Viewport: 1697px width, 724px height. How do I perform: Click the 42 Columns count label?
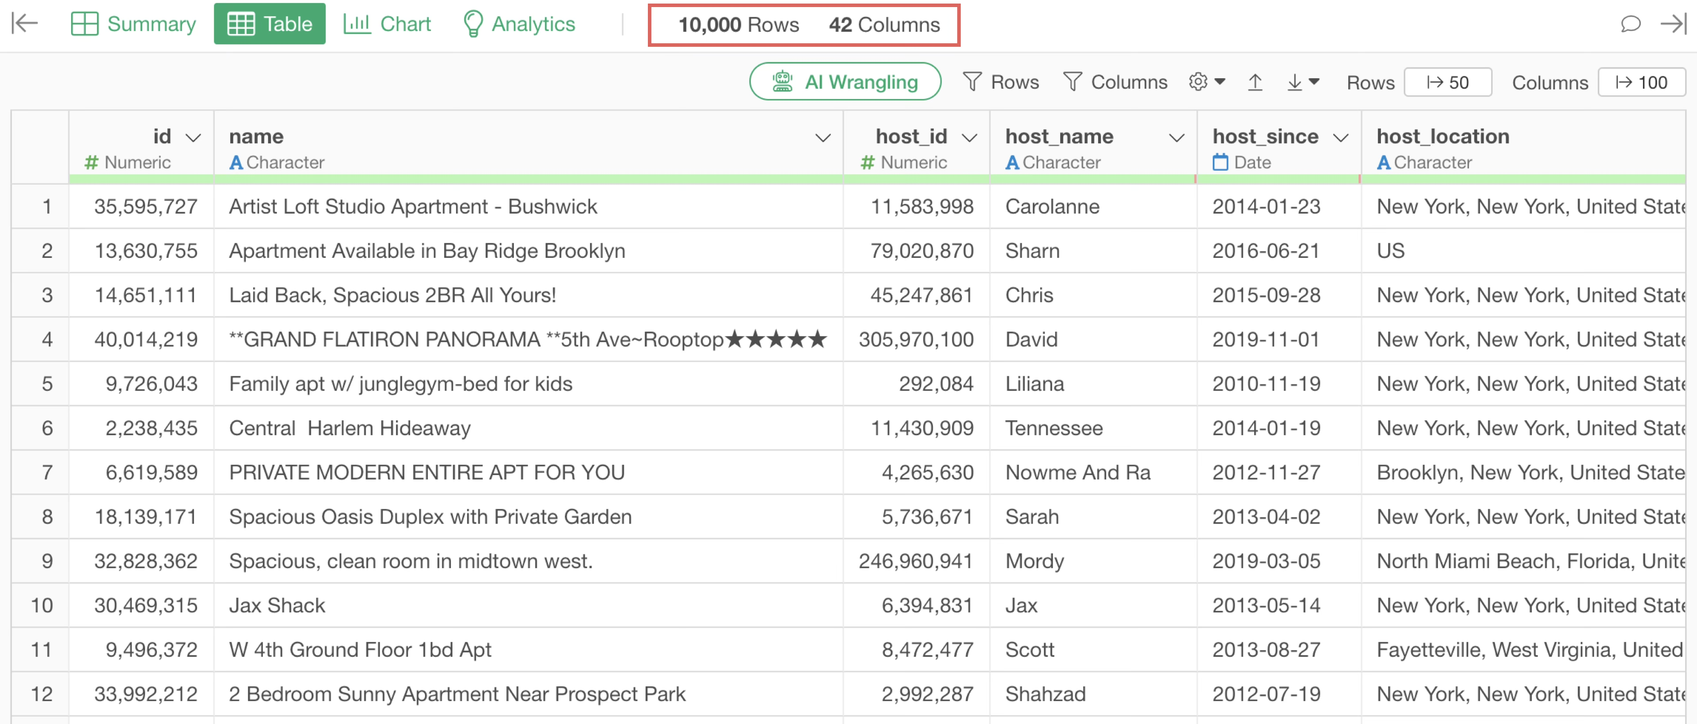point(884,25)
